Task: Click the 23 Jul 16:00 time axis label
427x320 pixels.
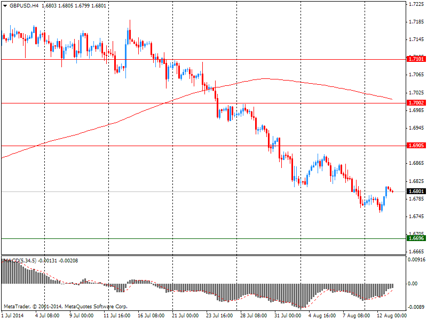Action: (220, 316)
